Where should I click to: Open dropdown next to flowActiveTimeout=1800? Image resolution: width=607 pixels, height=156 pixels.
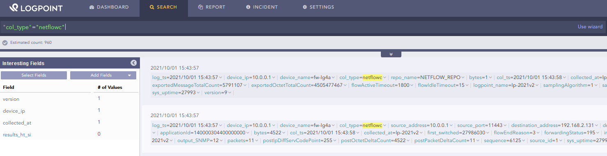[412, 85]
